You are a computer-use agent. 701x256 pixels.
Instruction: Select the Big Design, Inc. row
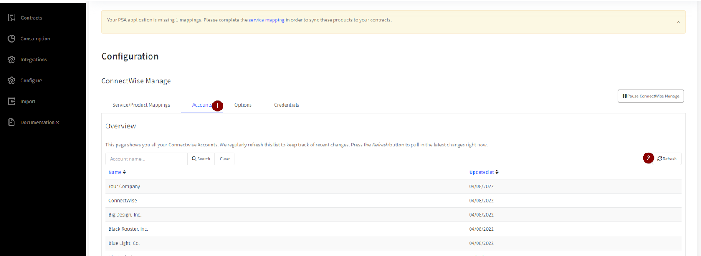[393, 215]
